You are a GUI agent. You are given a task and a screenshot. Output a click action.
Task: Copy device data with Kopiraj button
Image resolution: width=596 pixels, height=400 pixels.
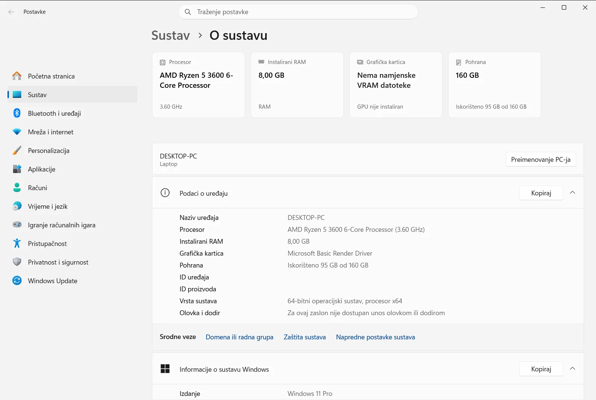(x=541, y=193)
